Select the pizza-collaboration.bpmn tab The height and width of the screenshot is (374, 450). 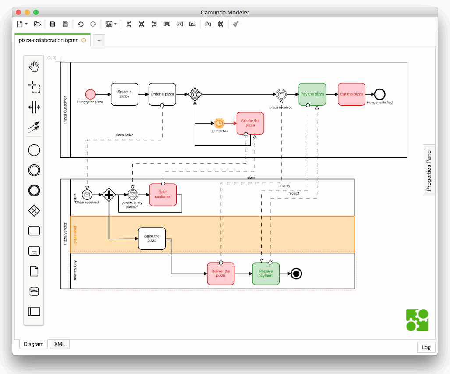[49, 40]
